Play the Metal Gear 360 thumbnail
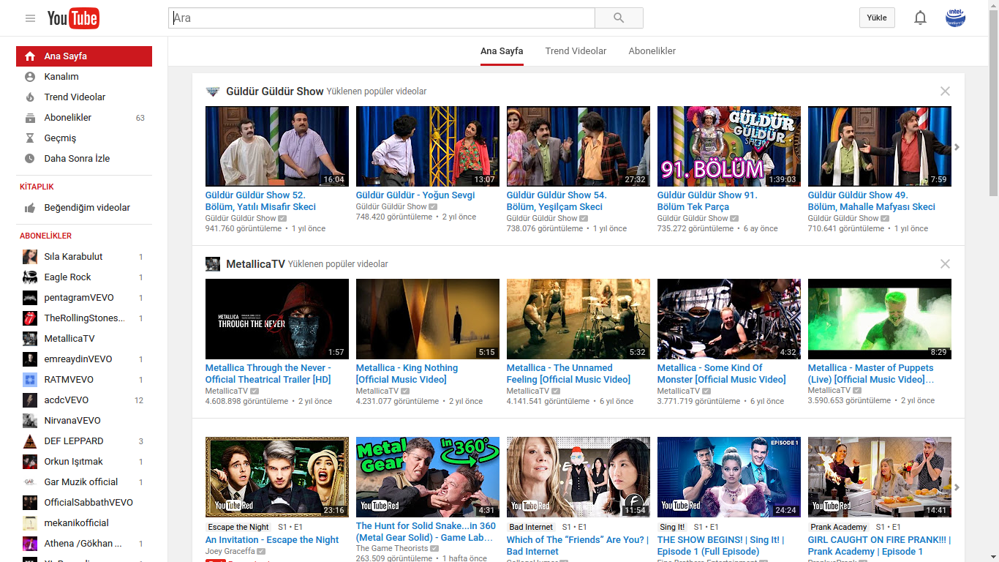The height and width of the screenshot is (562, 999). click(x=428, y=477)
